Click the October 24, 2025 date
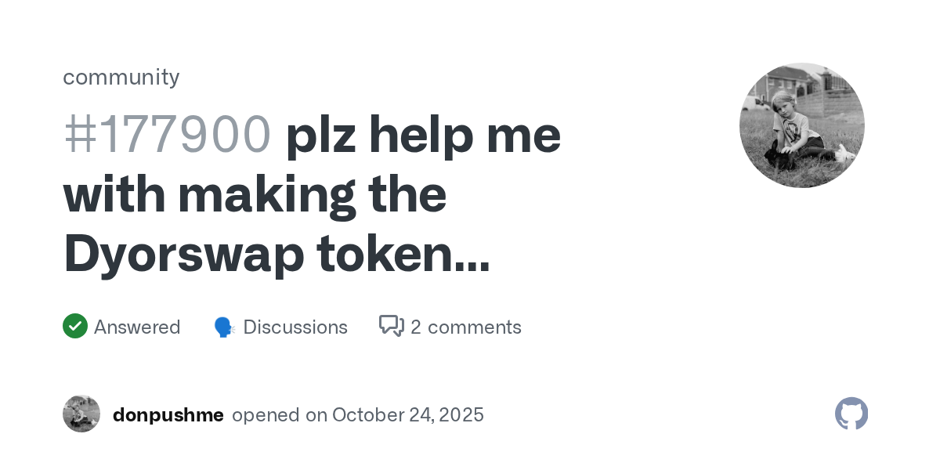940x470 pixels. point(408,414)
